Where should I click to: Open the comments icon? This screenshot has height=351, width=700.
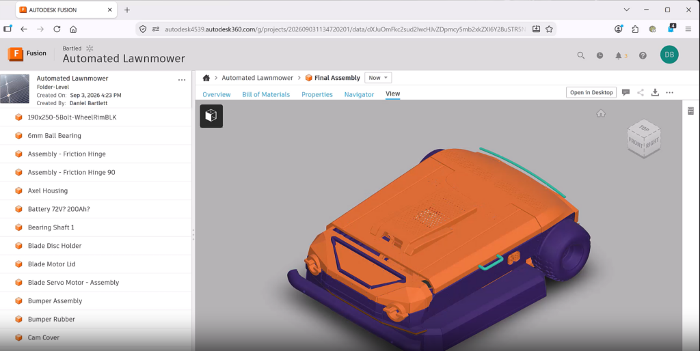pyautogui.click(x=626, y=92)
